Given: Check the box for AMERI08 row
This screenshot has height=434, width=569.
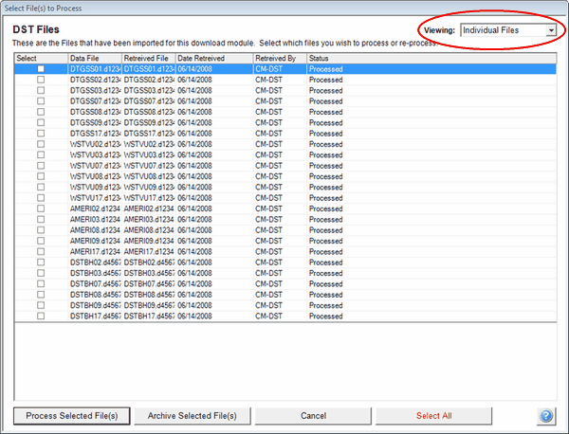Looking at the screenshot, I should [x=41, y=230].
